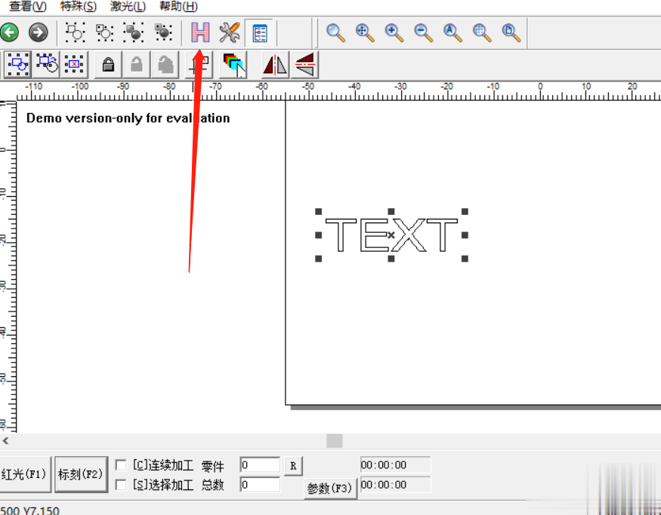Click the green back arrow button
Image resolution: width=661 pixels, height=515 pixels.
[9, 32]
